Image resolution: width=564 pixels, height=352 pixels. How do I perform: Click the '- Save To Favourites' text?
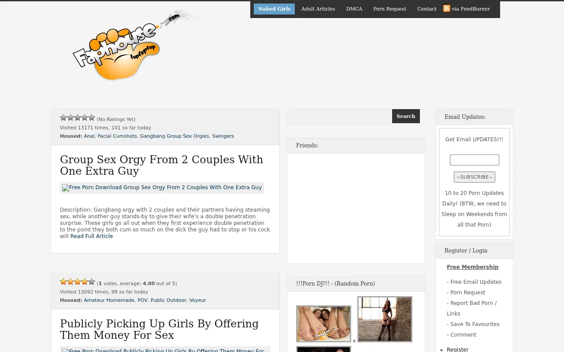point(473,324)
